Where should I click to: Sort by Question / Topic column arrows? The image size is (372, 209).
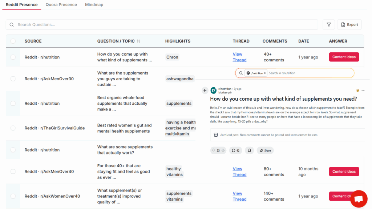[x=138, y=41]
